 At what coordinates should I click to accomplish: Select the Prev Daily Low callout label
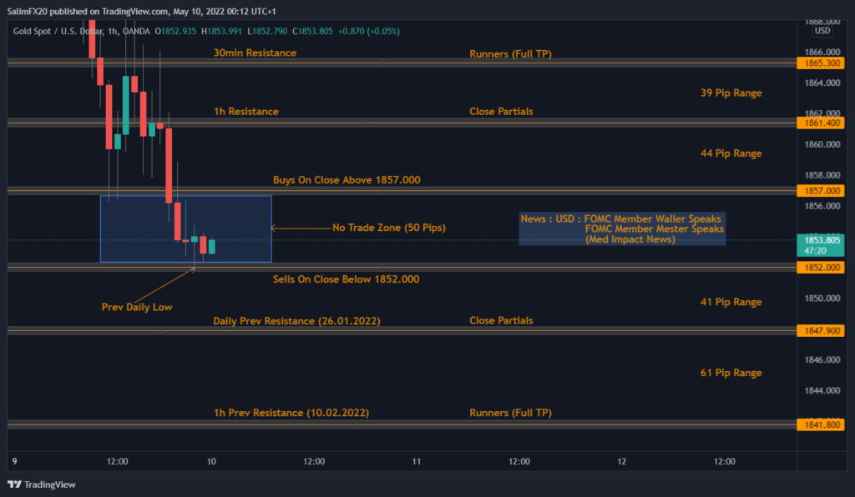pyautogui.click(x=136, y=307)
